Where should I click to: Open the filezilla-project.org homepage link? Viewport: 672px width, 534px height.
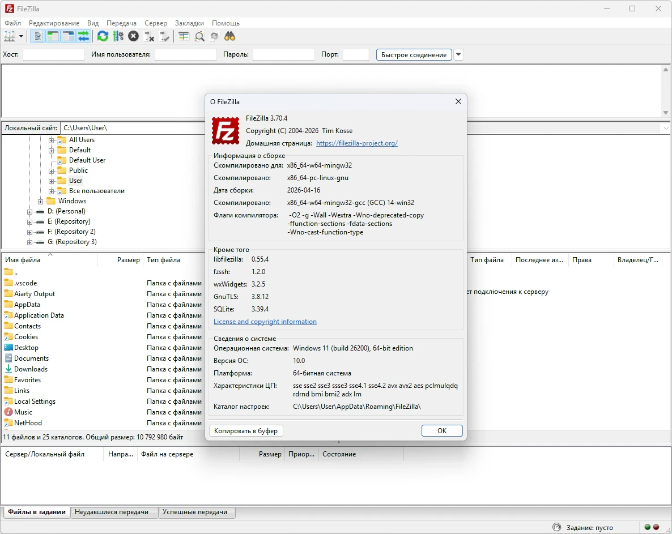(356, 143)
